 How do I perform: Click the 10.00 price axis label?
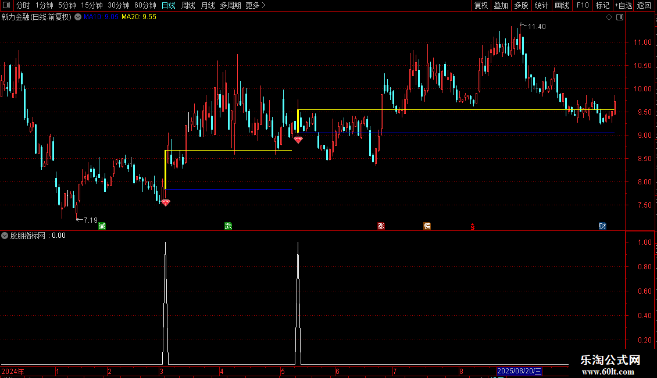pyautogui.click(x=642, y=89)
